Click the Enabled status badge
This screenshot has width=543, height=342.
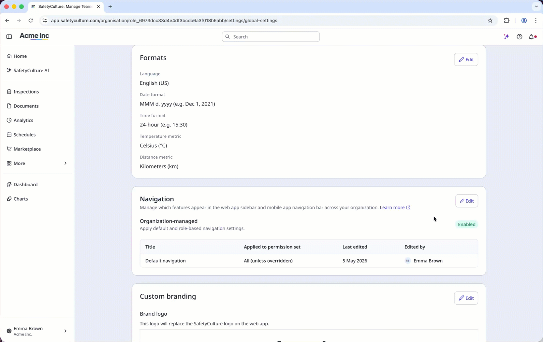coord(466,224)
